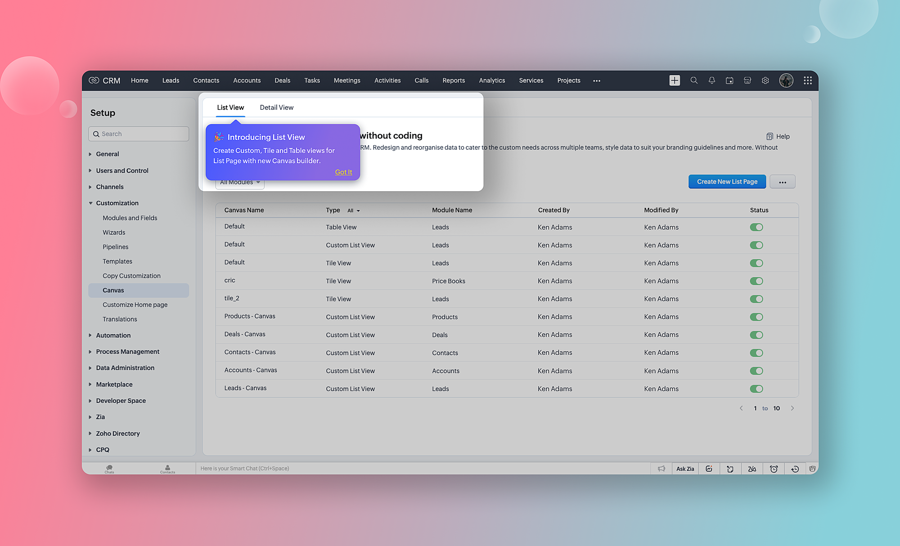Open the alarm clock reminders icon
Viewport: 900px width, 546px height.
[774, 469]
